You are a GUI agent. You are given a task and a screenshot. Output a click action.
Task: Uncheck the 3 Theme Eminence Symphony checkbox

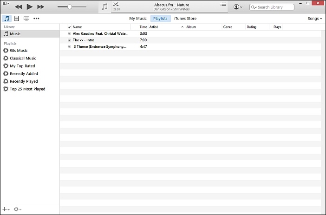click(69, 46)
